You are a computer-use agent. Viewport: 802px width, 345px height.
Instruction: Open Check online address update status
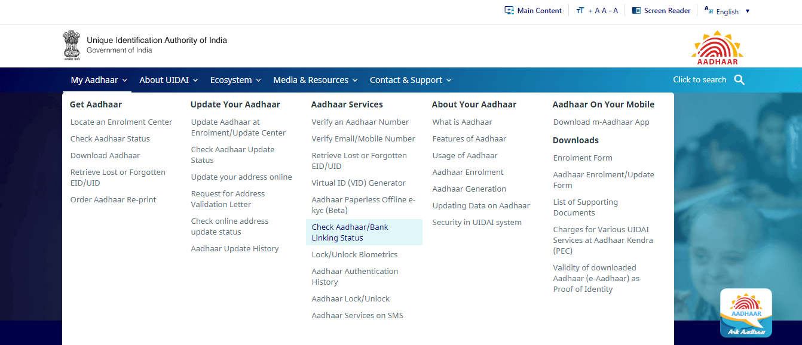[x=229, y=226]
